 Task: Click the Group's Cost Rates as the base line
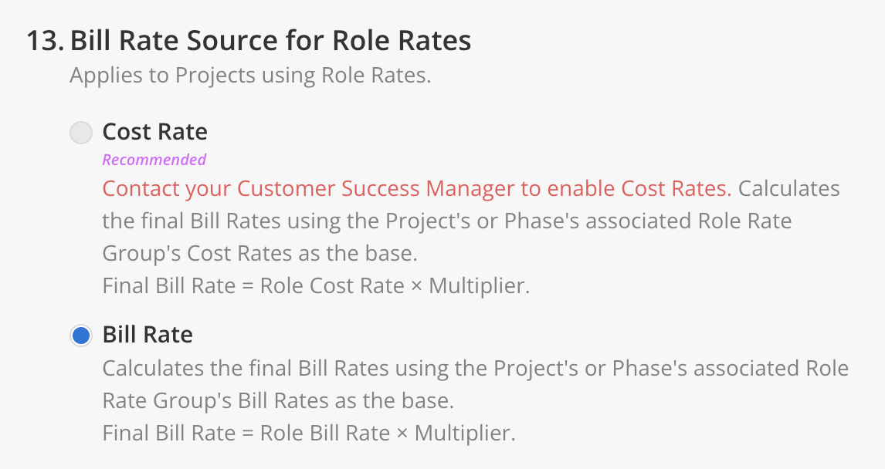pos(259,254)
